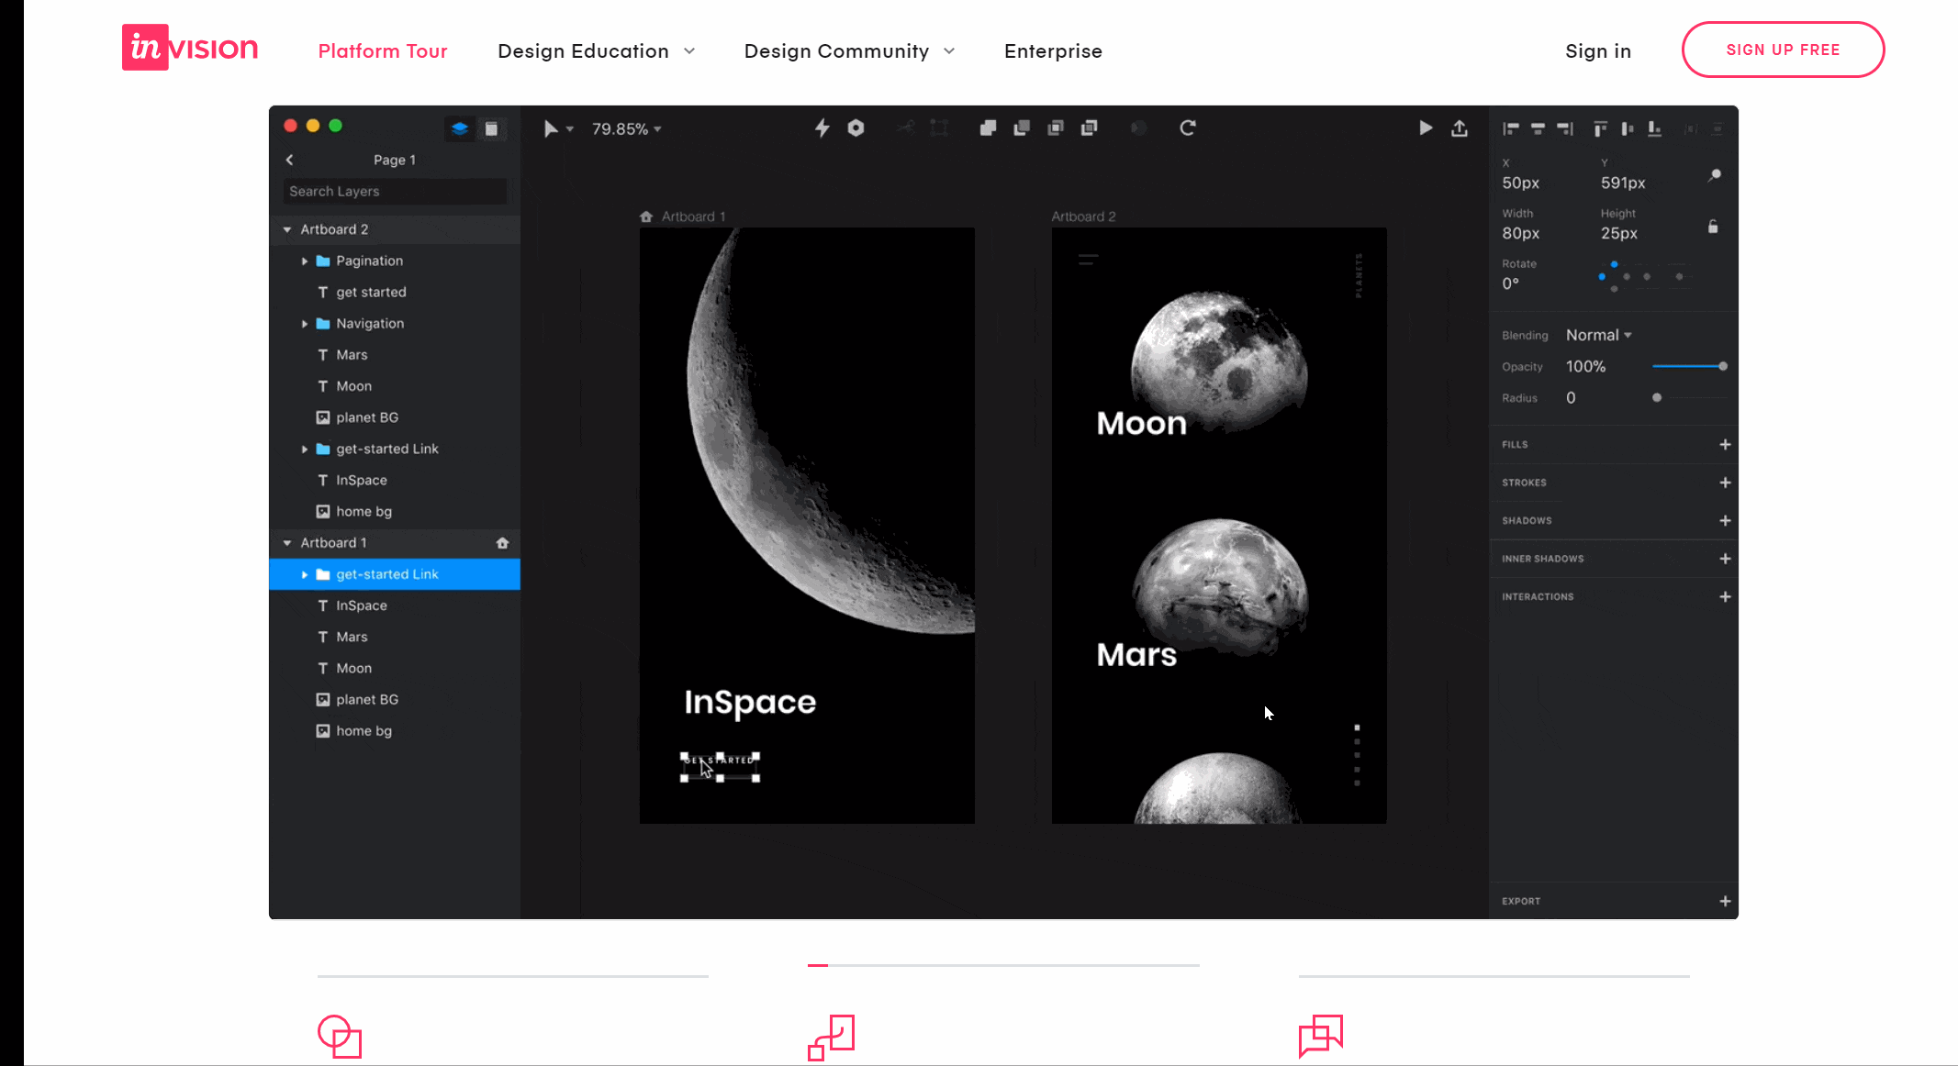Expand the get-started Link in Artboard 2
1958x1066 pixels.
tap(305, 448)
